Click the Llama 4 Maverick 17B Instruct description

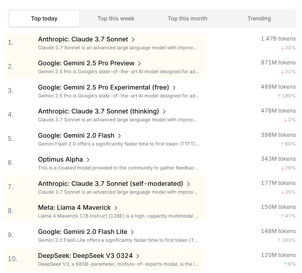[118, 216]
